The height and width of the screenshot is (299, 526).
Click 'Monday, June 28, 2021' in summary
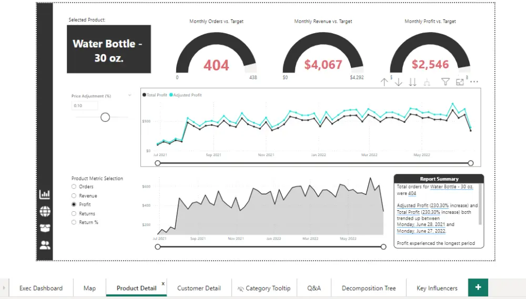point(421,224)
